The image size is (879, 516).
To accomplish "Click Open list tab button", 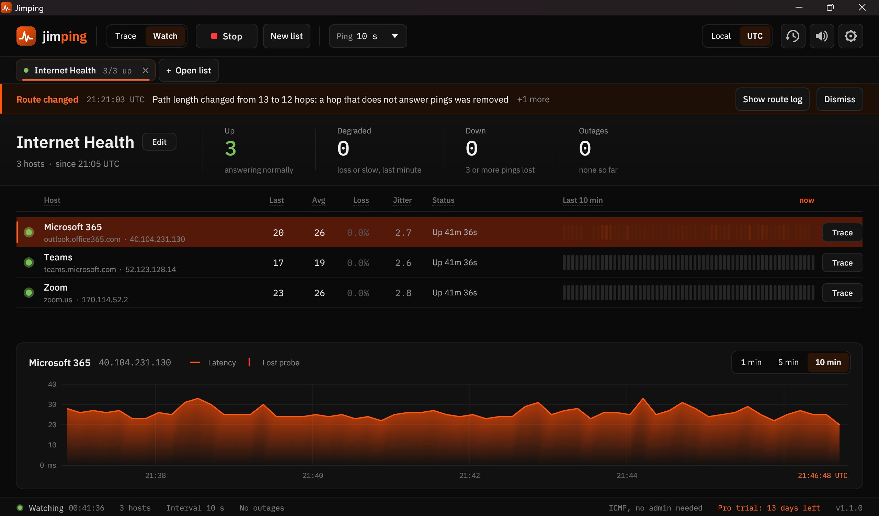I will point(189,70).
